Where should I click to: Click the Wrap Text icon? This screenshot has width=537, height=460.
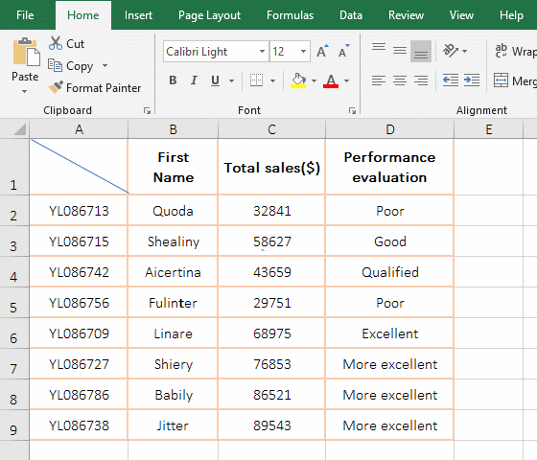(x=501, y=51)
